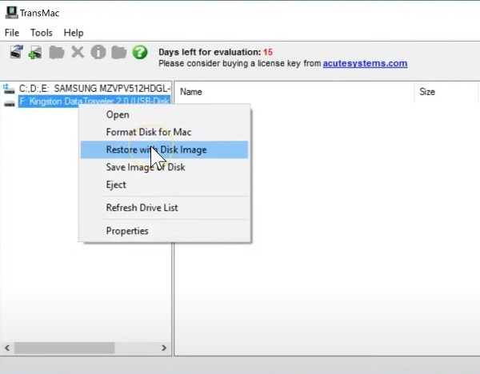Image resolution: width=480 pixels, height=374 pixels.
Task: Click the Size column header
Action: [446, 92]
